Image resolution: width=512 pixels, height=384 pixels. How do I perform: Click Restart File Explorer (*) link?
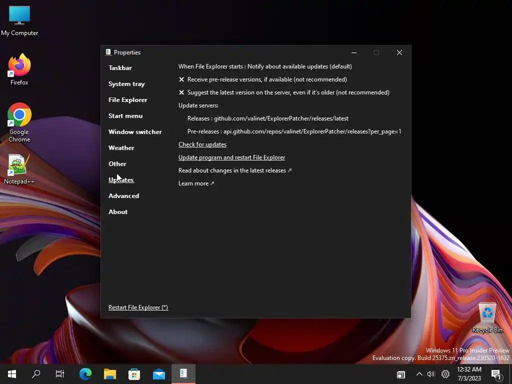(138, 307)
